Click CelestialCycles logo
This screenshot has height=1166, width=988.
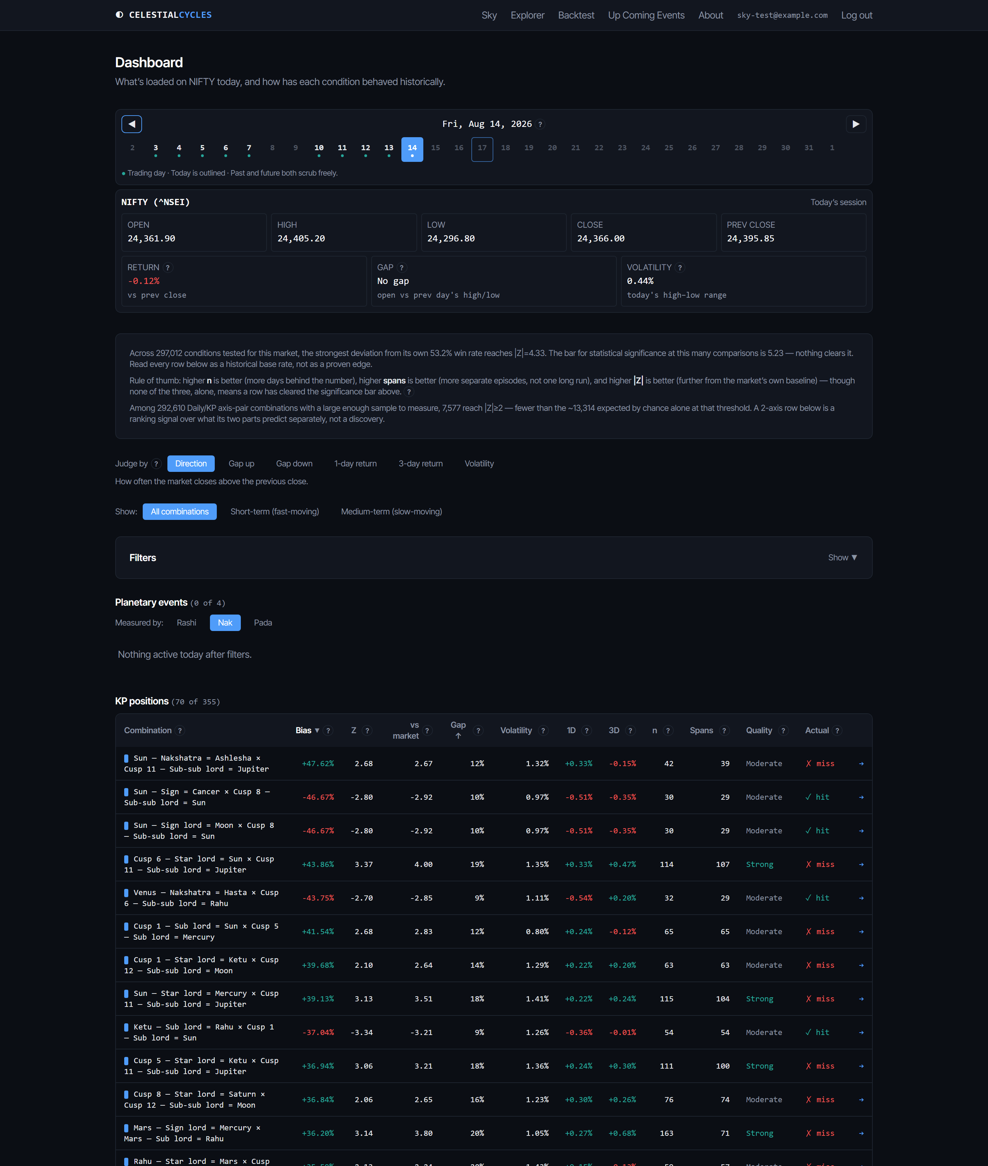[164, 15]
